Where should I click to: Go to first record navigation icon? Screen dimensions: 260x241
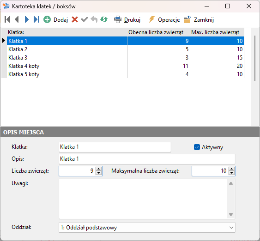7,19
